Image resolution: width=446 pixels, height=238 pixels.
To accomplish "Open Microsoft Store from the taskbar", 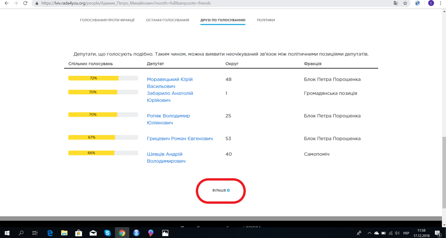I will pos(78,233).
